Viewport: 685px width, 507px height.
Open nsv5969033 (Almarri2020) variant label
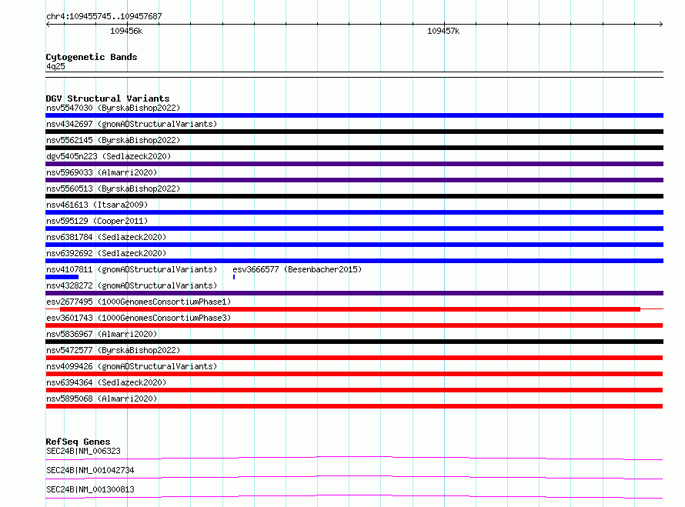pyautogui.click(x=102, y=172)
